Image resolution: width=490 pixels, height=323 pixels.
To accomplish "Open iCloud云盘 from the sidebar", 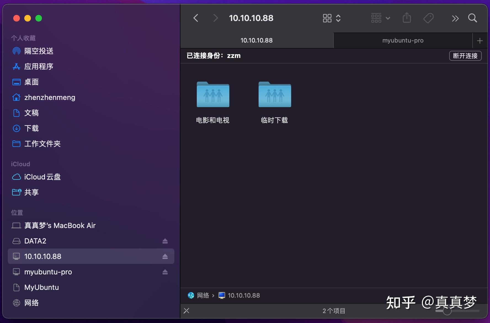I will (x=42, y=177).
